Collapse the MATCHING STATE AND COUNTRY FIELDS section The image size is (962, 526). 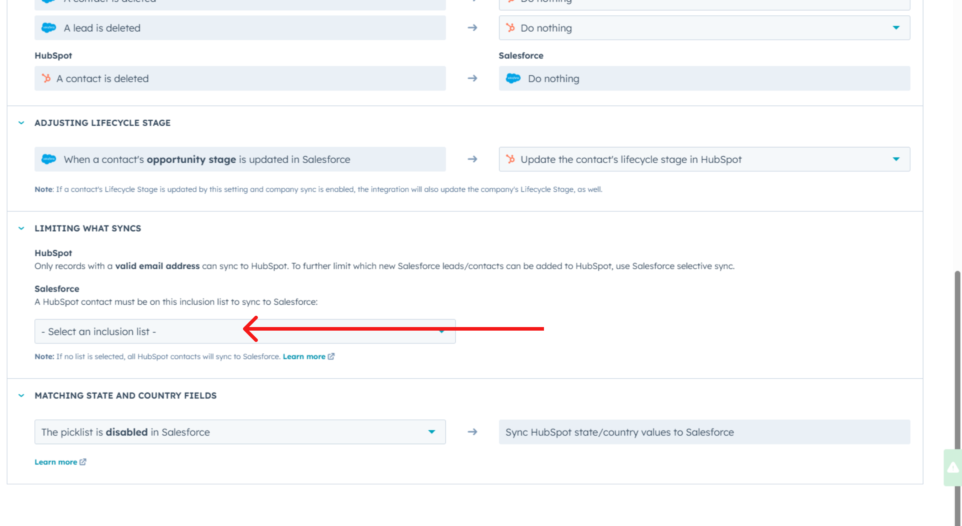[x=21, y=395]
